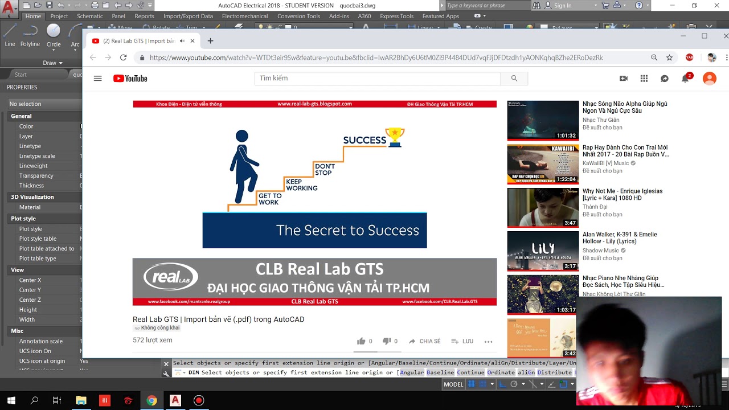Open the Quick Access toolbar customize dropdown
The image size is (729, 410).
pos(149,5)
